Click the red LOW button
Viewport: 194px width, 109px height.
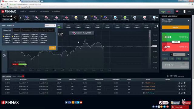pyautogui.click(x=176, y=47)
